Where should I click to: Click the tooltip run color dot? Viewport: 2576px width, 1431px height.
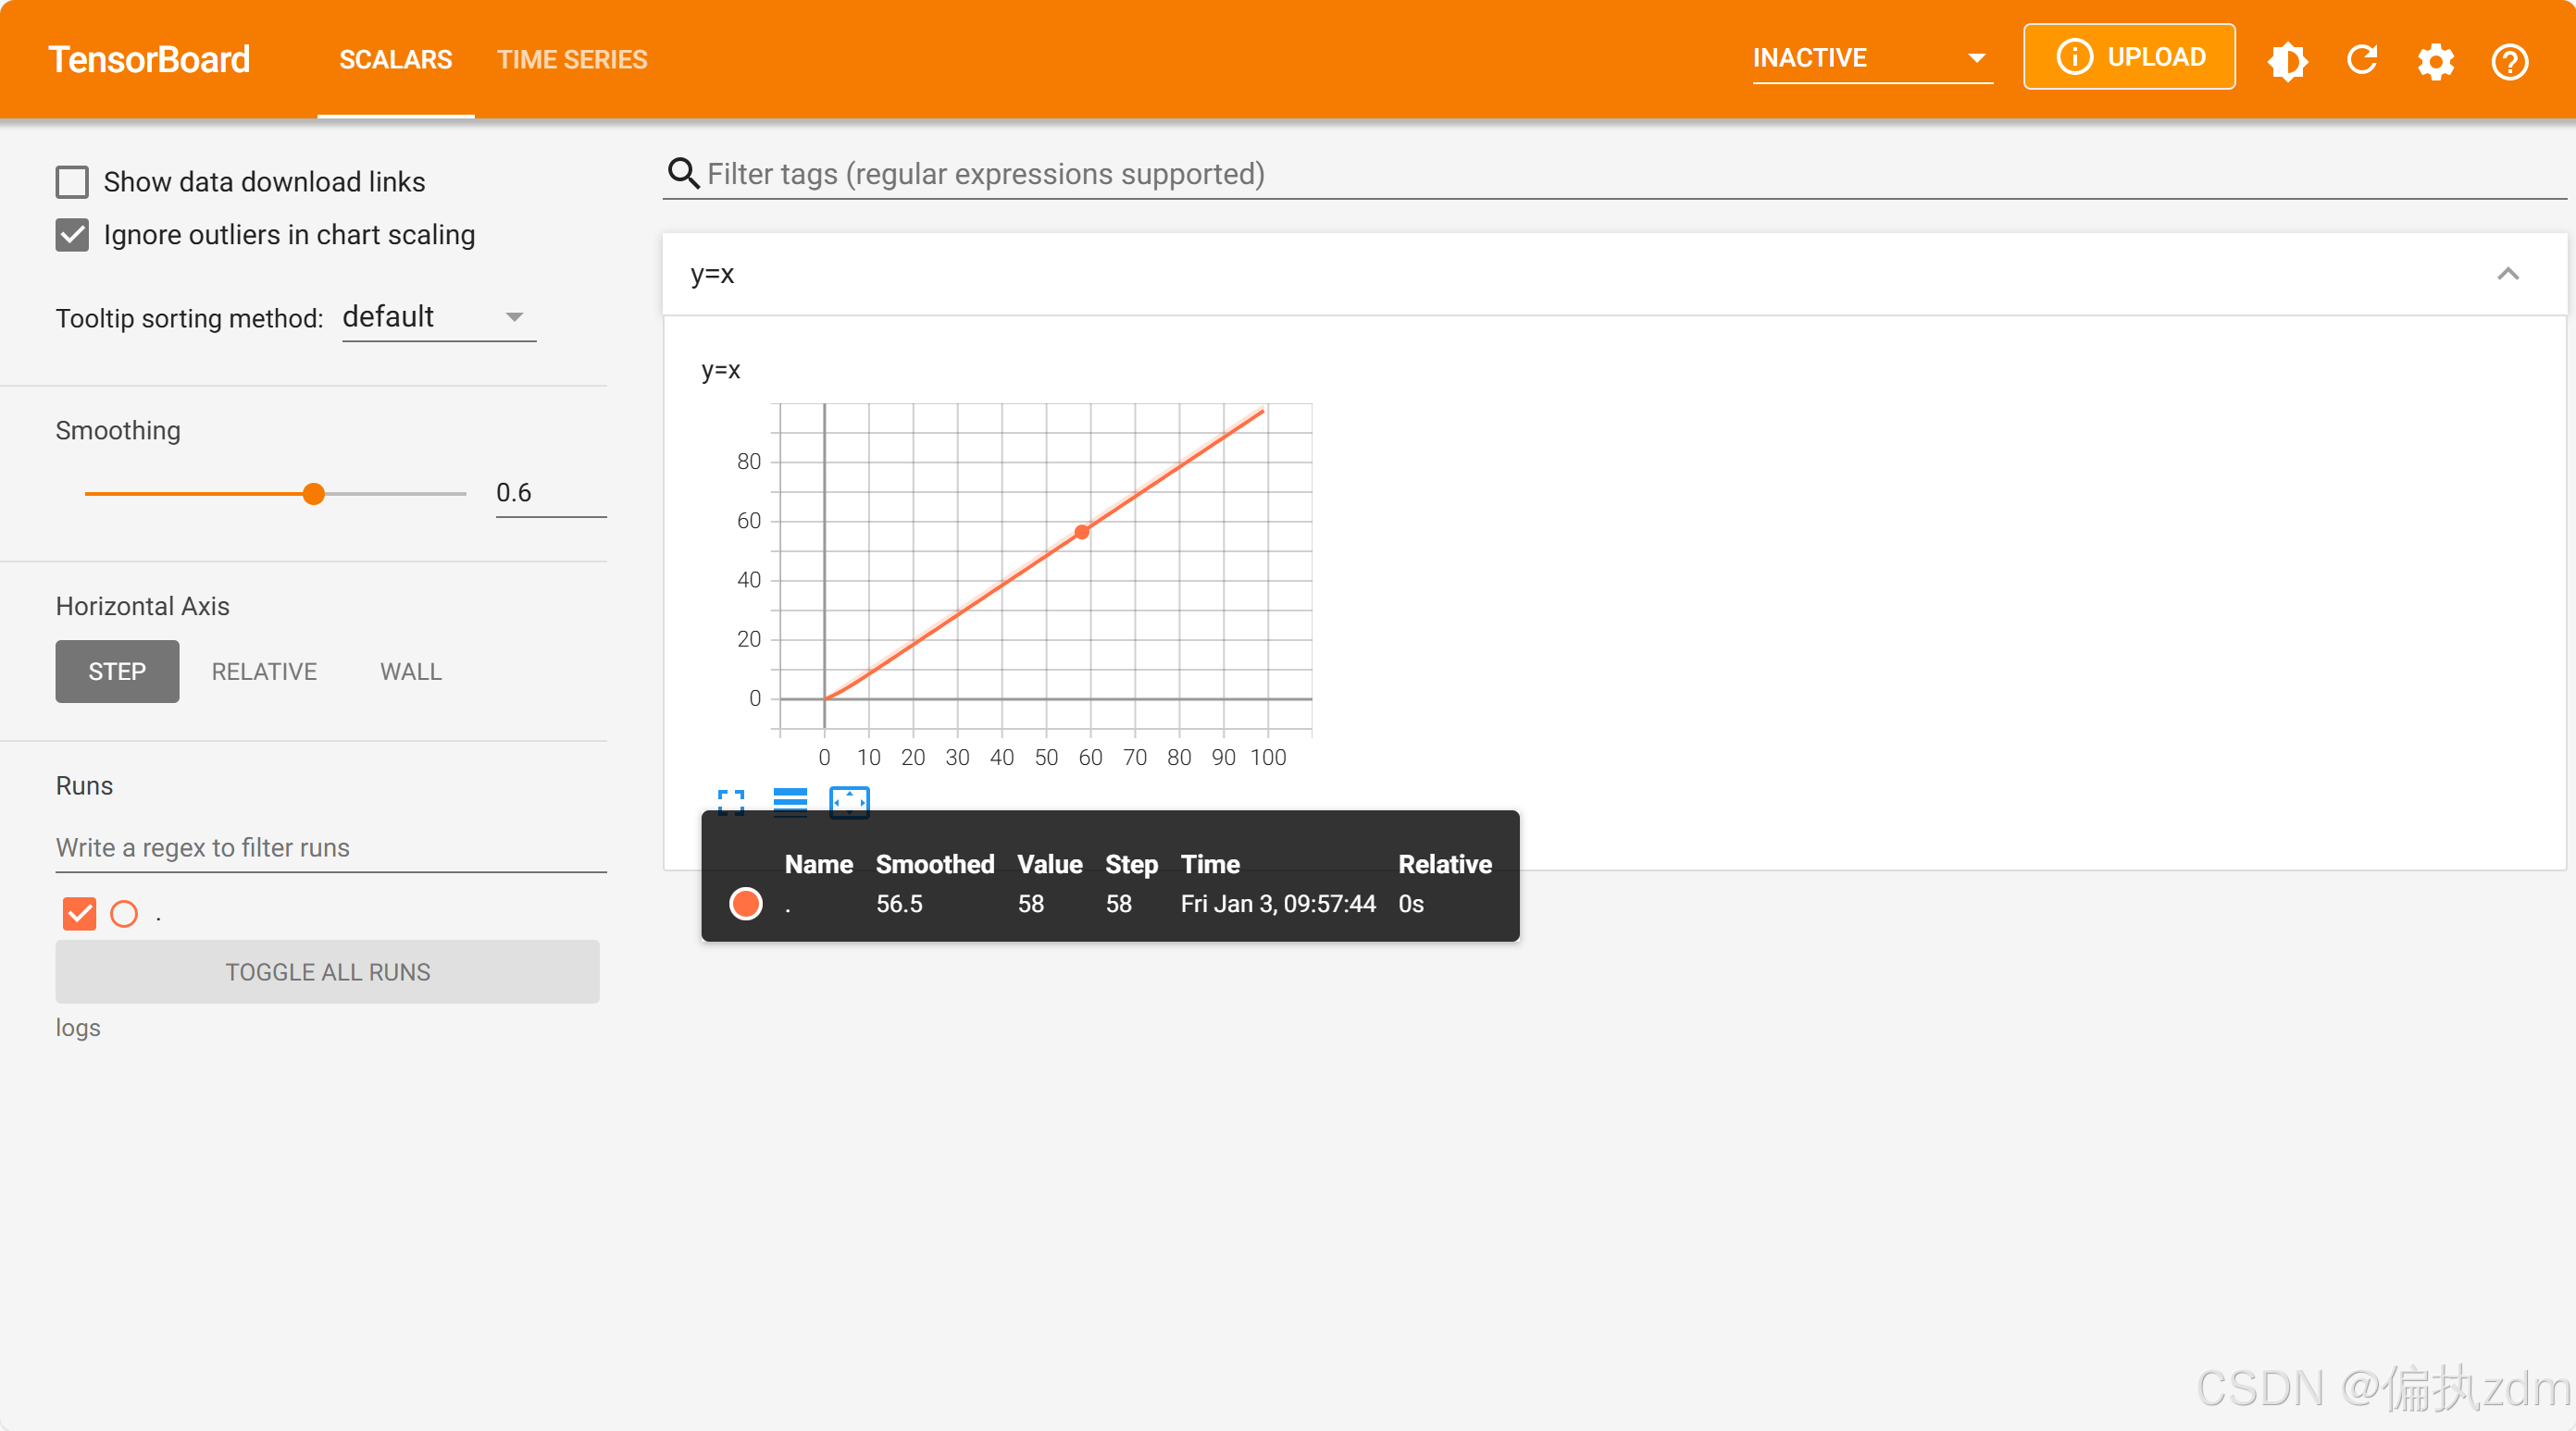[x=746, y=904]
